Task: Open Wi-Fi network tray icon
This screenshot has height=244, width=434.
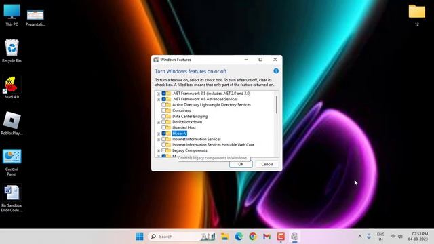Action: click(393, 237)
